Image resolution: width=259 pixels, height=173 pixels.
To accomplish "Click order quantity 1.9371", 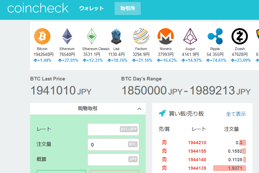I will coord(235,168).
